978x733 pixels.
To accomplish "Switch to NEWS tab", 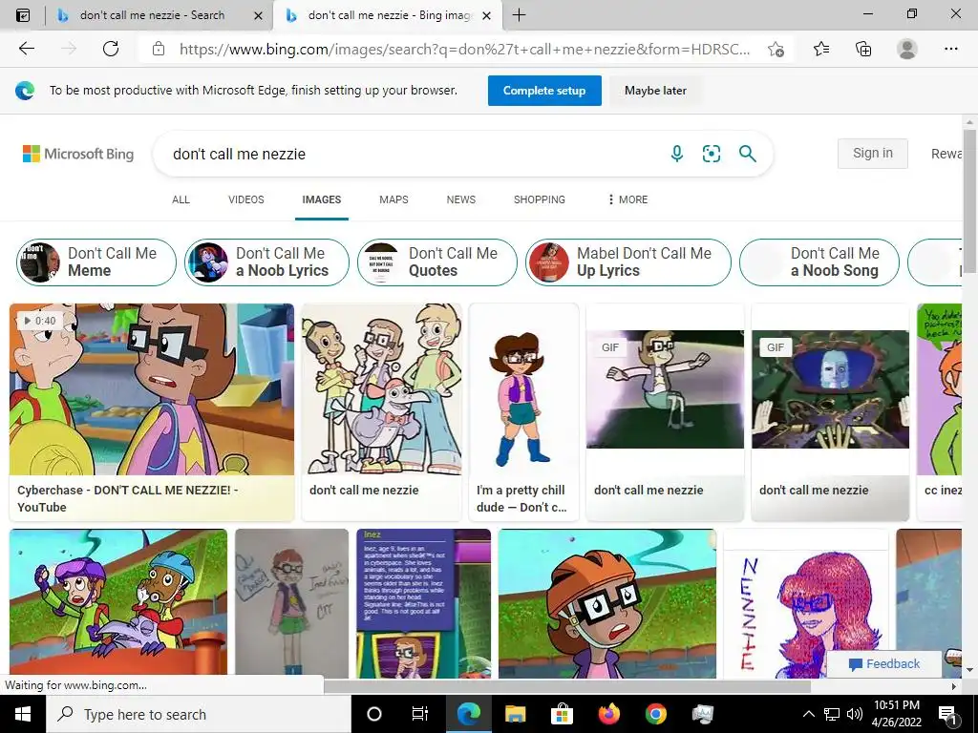I will [461, 199].
